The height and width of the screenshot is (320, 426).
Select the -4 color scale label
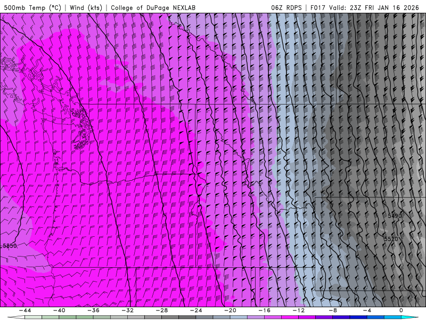(x=367, y=310)
